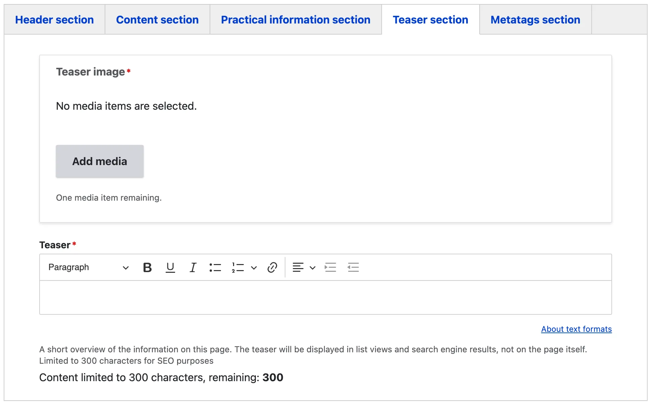Open the About text formats link
Screen dimensions: 654x408
[576, 329]
